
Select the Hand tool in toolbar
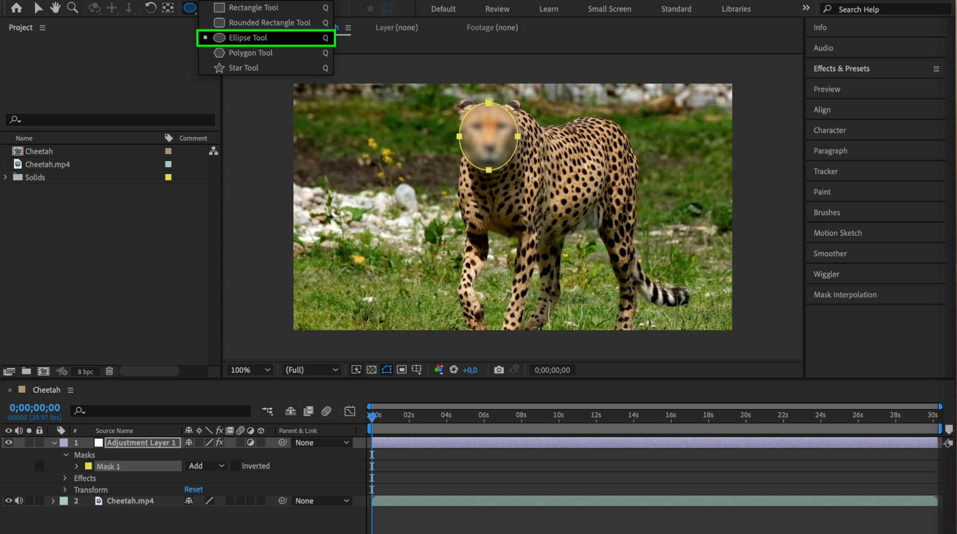pyautogui.click(x=56, y=8)
